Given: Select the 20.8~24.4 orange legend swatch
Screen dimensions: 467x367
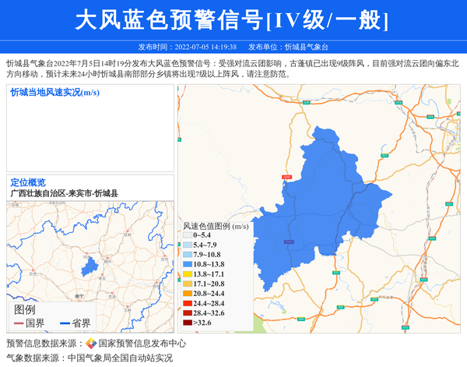Looking at the screenshot, I should pyautogui.click(x=187, y=294).
